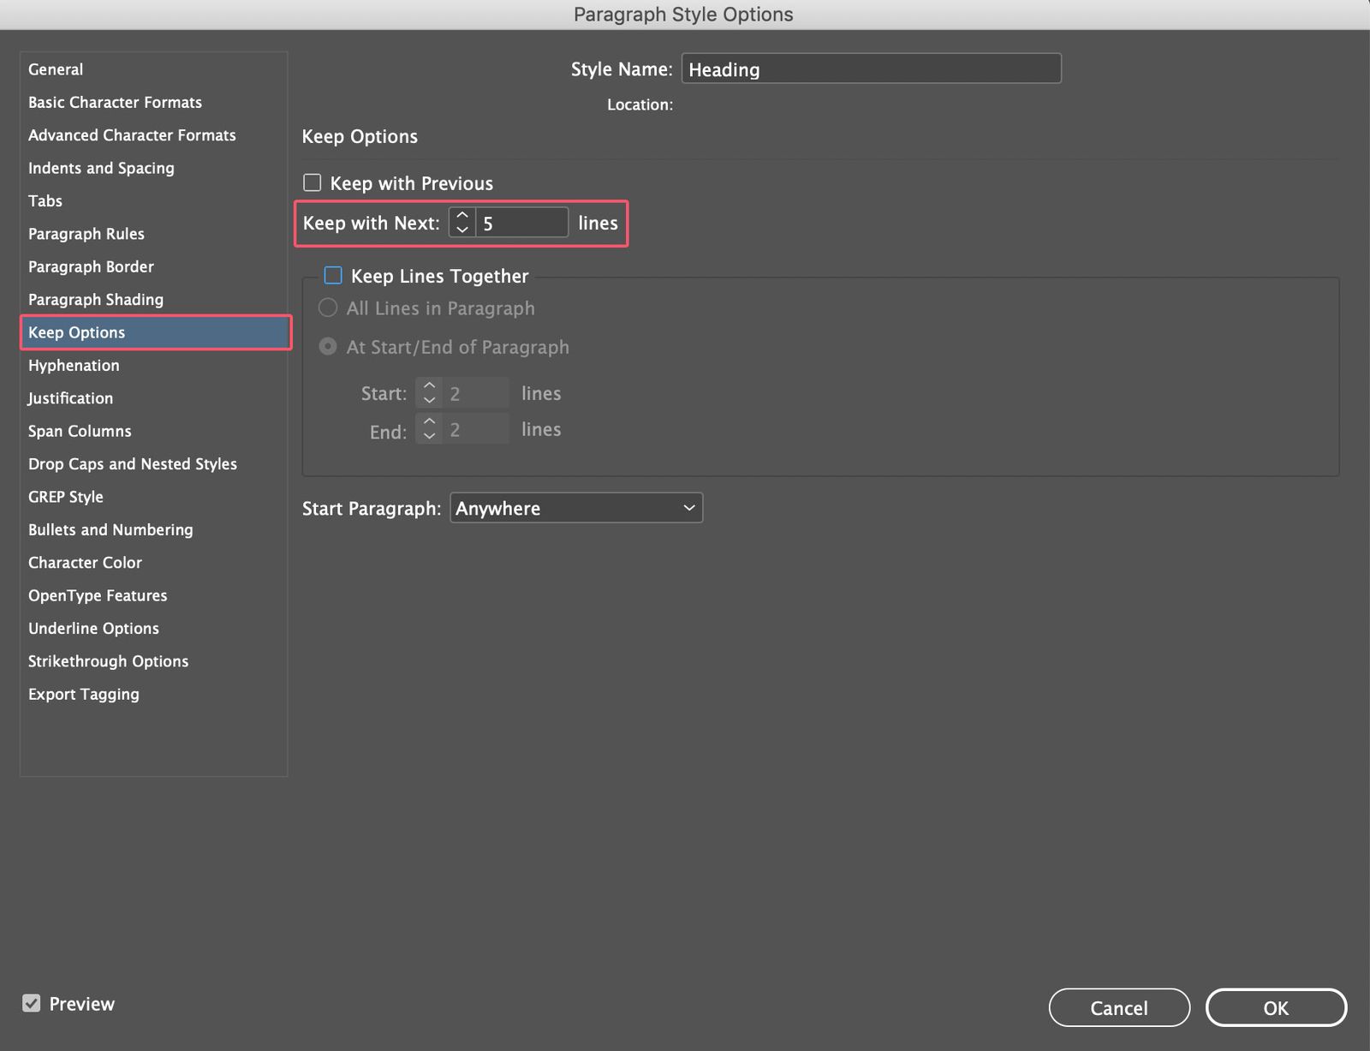This screenshot has height=1051, width=1370.
Task: Enable the Keep with Previous checkbox
Action: pyautogui.click(x=312, y=182)
